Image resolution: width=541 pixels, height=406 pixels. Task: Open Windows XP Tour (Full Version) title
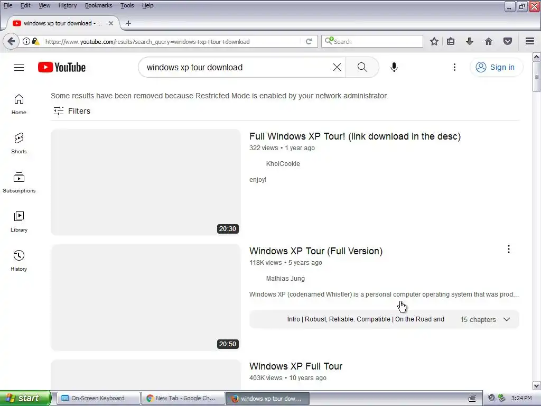316,251
